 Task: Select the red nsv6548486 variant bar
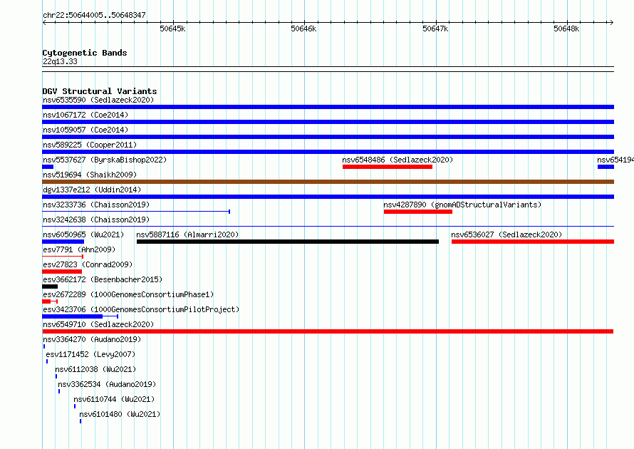click(388, 167)
